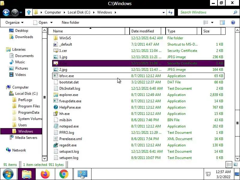Open the Music library
This screenshot has width=240, height=180.
click(17, 62)
